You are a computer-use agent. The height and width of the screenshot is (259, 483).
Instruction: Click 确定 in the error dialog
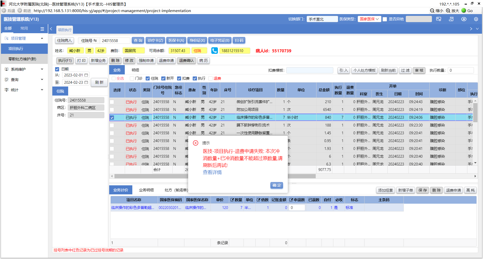(276, 185)
